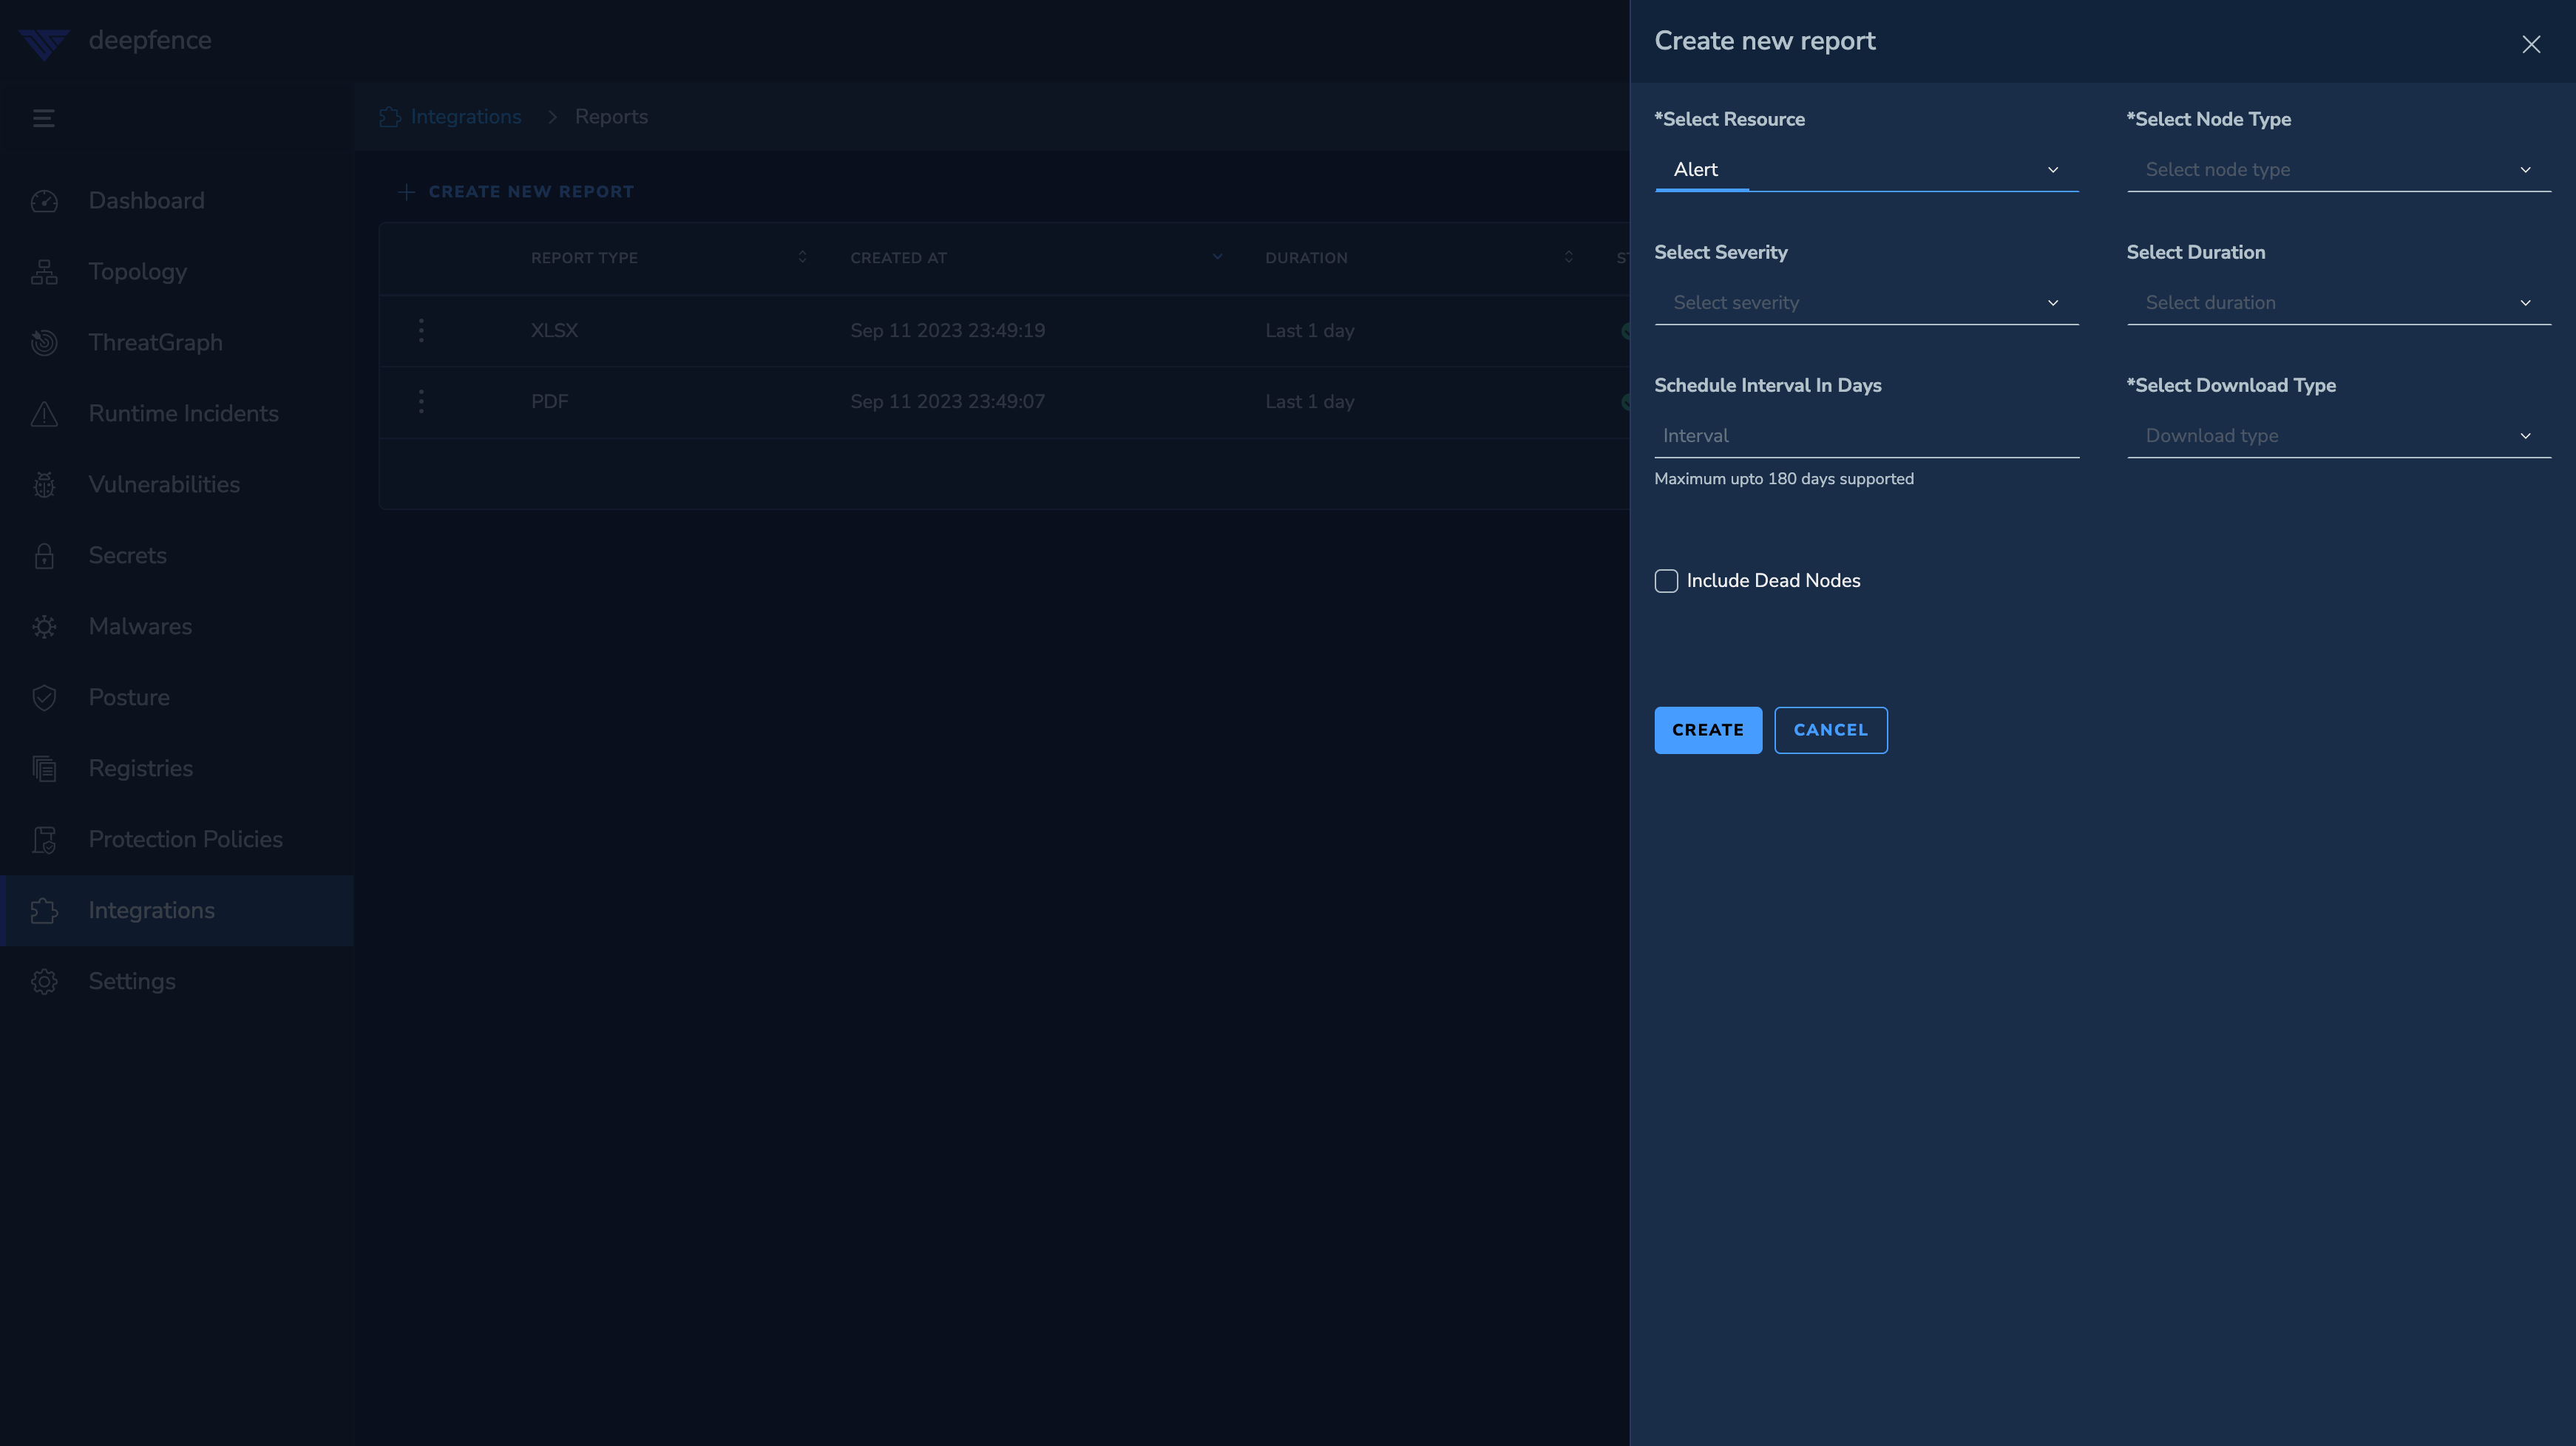The height and width of the screenshot is (1446, 2576).
Task: Click the Protection Policies document icon
Action: 44,840
